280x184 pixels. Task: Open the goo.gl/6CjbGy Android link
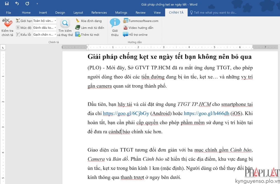126,113
